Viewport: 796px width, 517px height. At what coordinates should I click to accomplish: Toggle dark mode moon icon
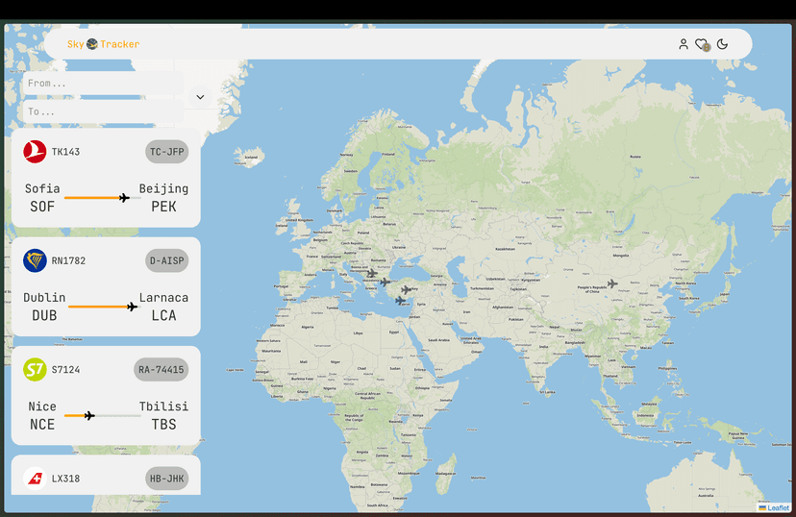[722, 44]
